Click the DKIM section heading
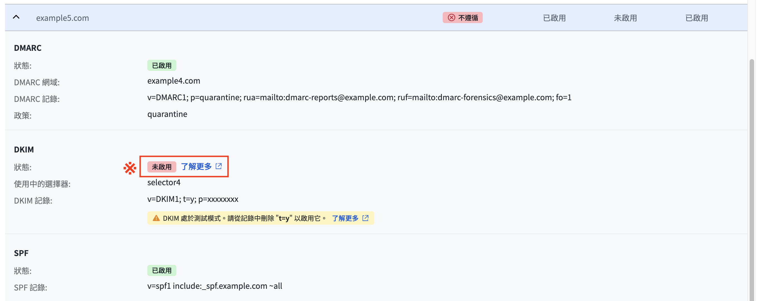This screenshot has height=301, width=763. [24, 149]
